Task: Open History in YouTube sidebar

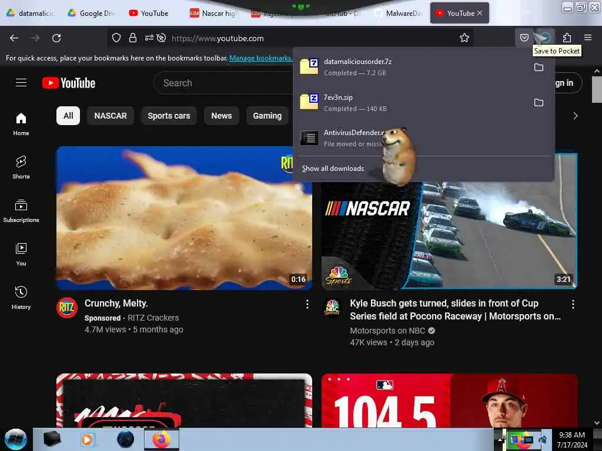Action: (x=21, y=298)
